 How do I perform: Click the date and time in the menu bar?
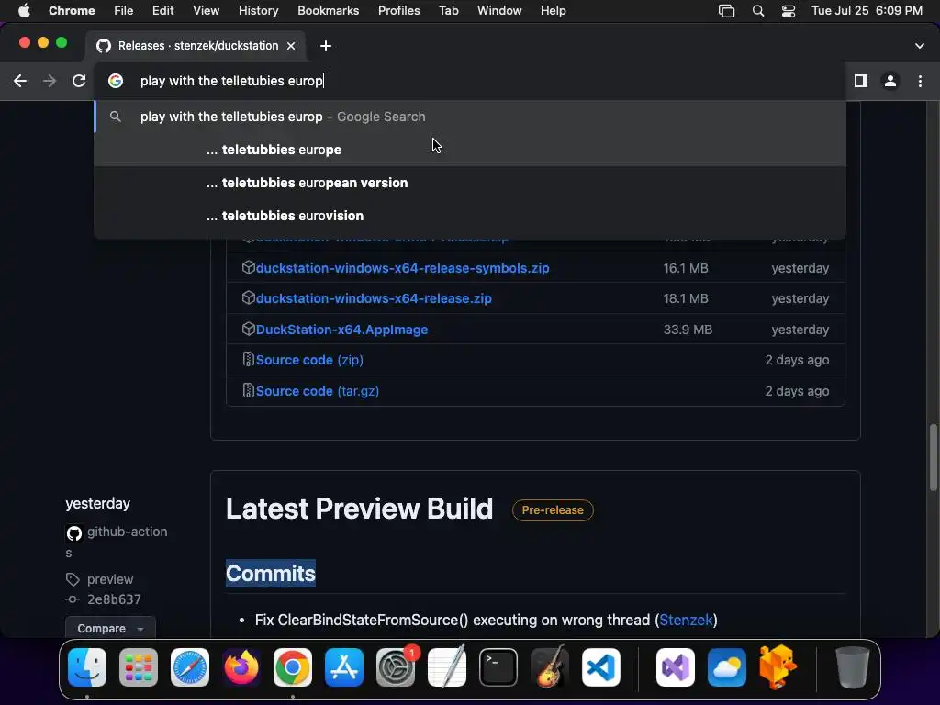coord(867,11)
